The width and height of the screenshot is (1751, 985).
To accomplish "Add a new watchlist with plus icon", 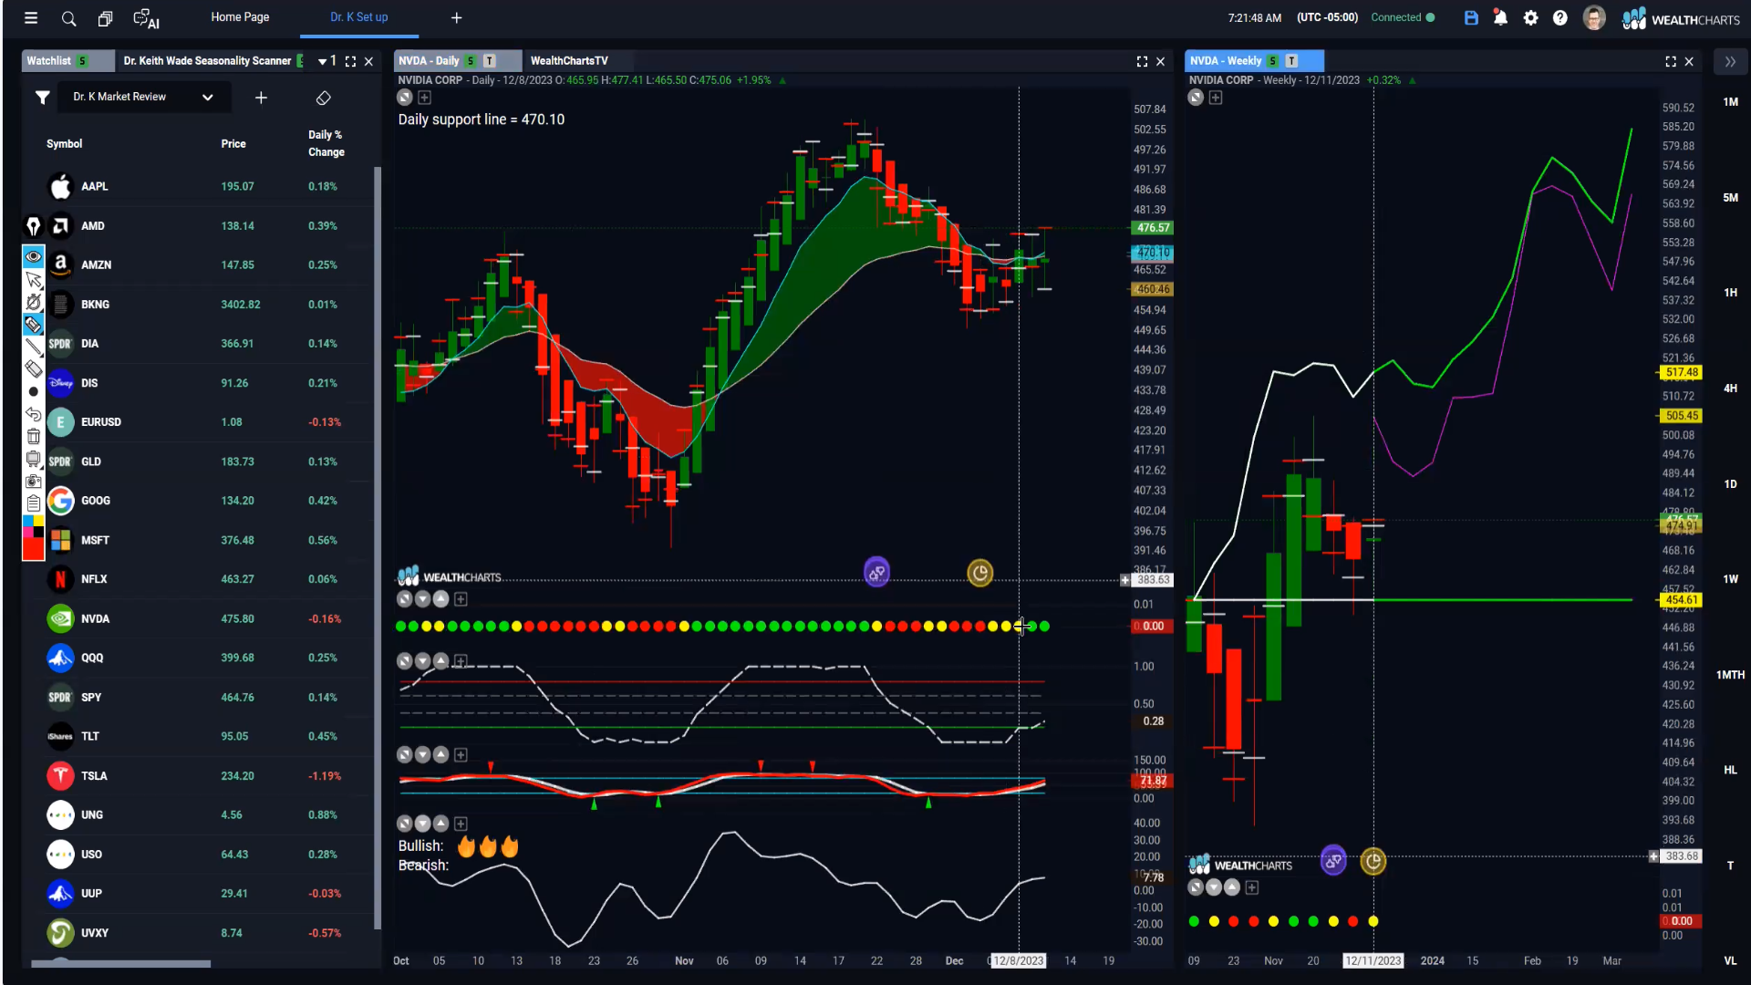I will point(261,98).
